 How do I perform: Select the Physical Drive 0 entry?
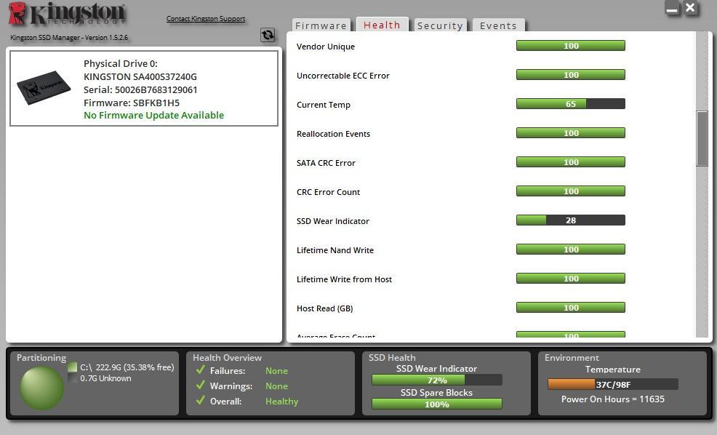click(143, 88)
